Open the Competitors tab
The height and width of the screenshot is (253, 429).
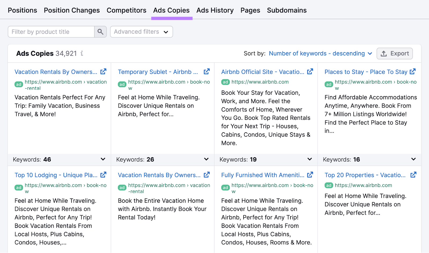(127, 10)
